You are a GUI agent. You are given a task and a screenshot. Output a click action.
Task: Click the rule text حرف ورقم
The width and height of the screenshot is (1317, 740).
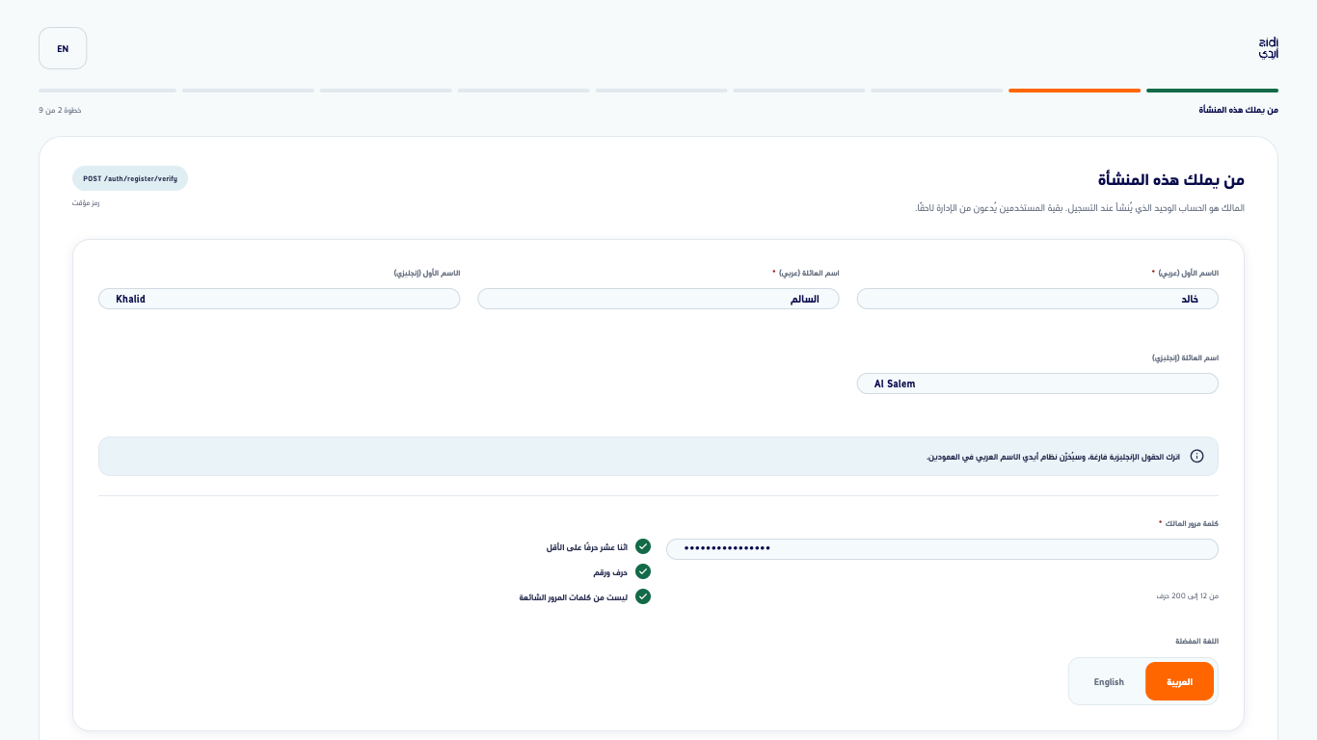click(x=610, y=572)
